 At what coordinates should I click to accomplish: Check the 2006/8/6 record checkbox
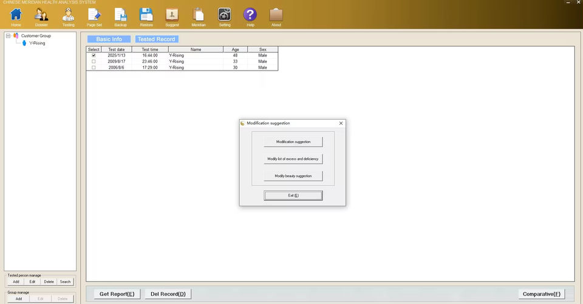(94, 67)
